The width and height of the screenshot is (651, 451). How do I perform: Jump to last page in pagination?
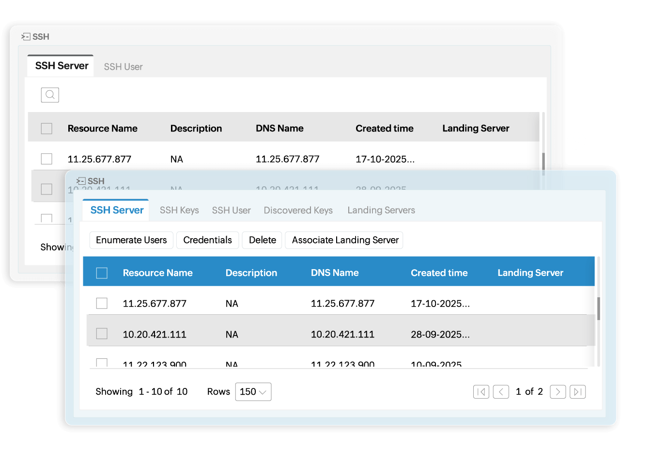[x=578, y=392]
